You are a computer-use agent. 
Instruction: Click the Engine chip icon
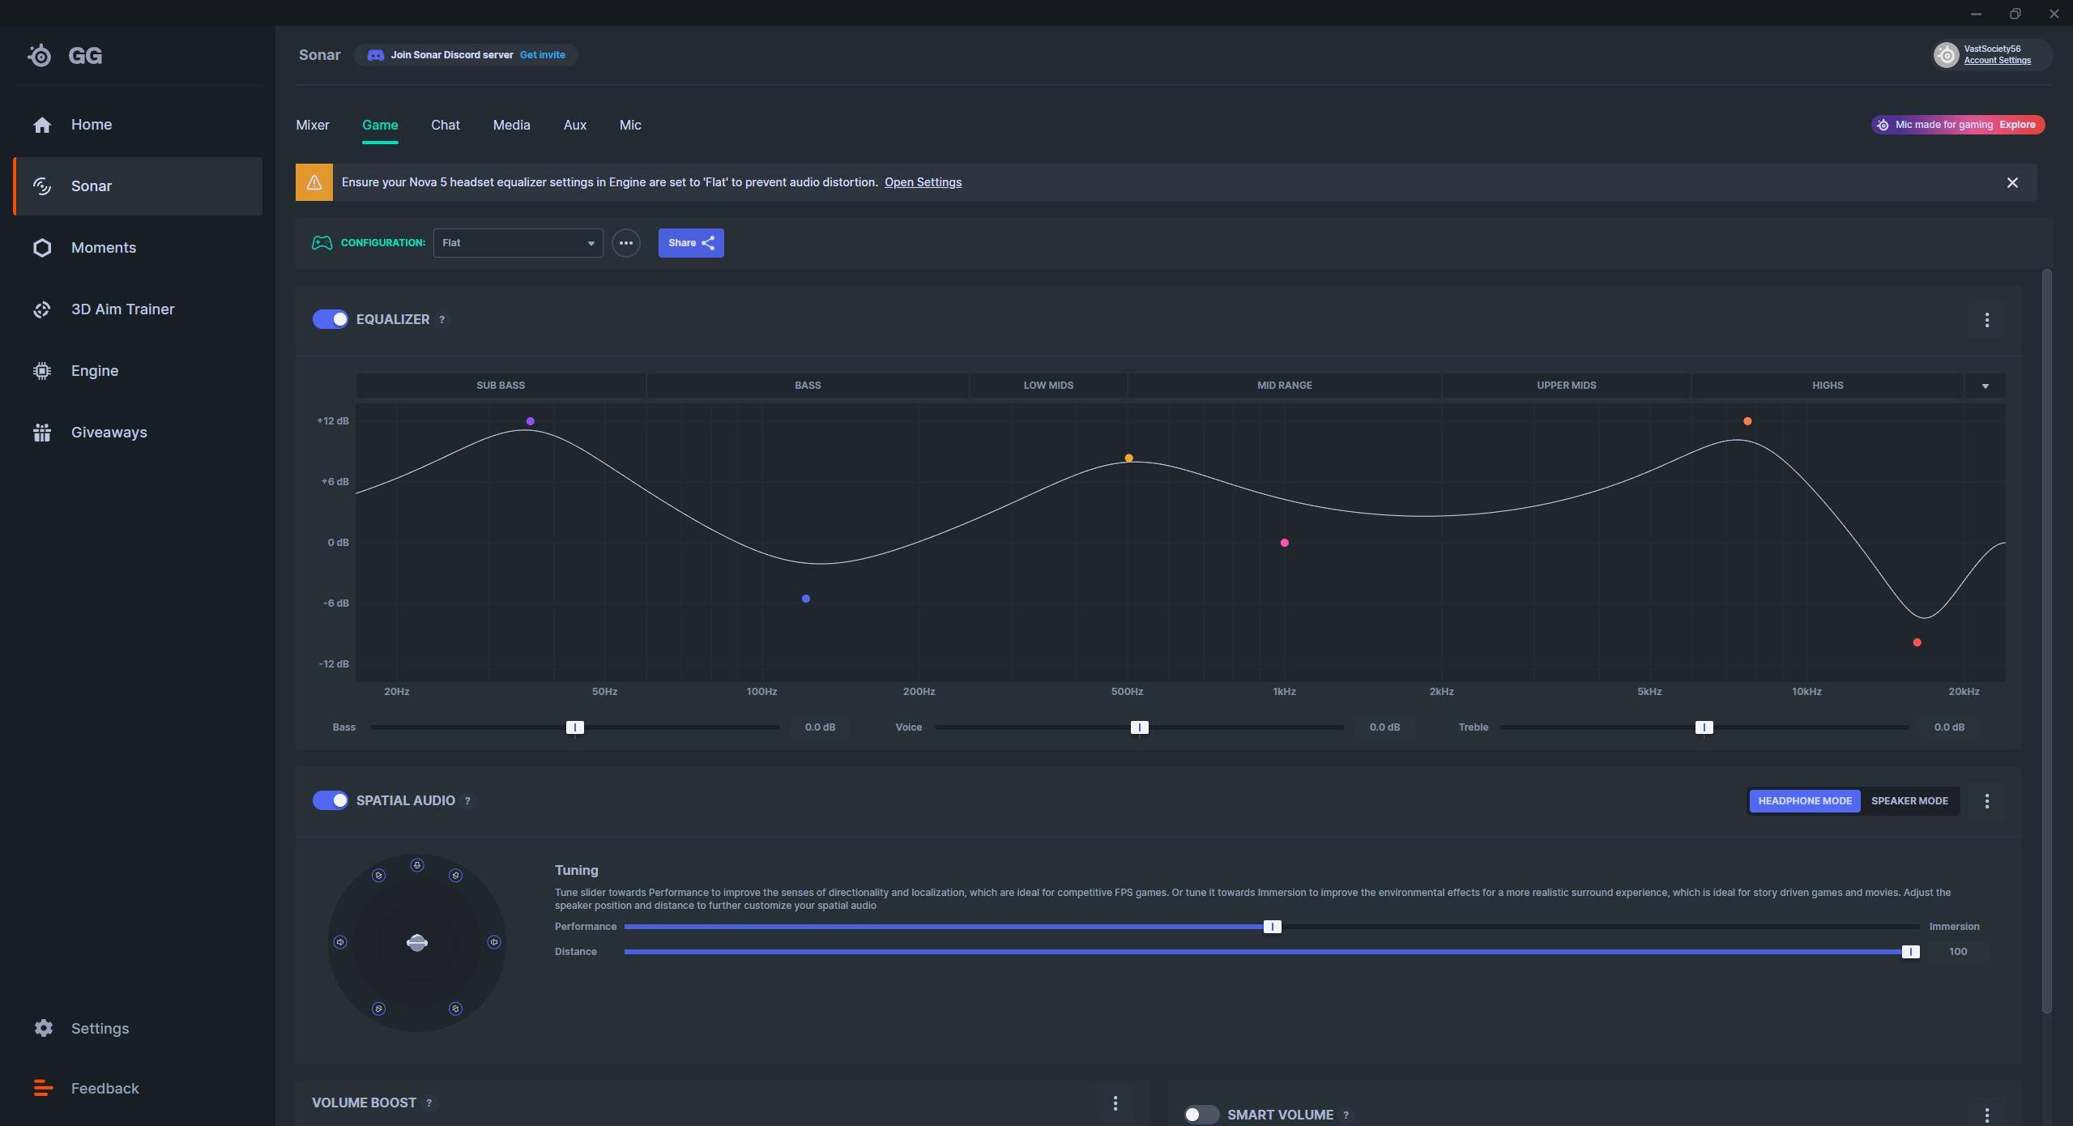[42, 371]
